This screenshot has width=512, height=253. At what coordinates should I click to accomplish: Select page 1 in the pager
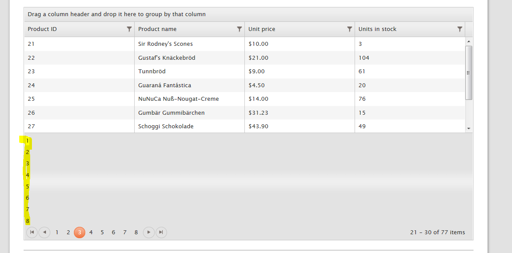click(x=57, y=232)
